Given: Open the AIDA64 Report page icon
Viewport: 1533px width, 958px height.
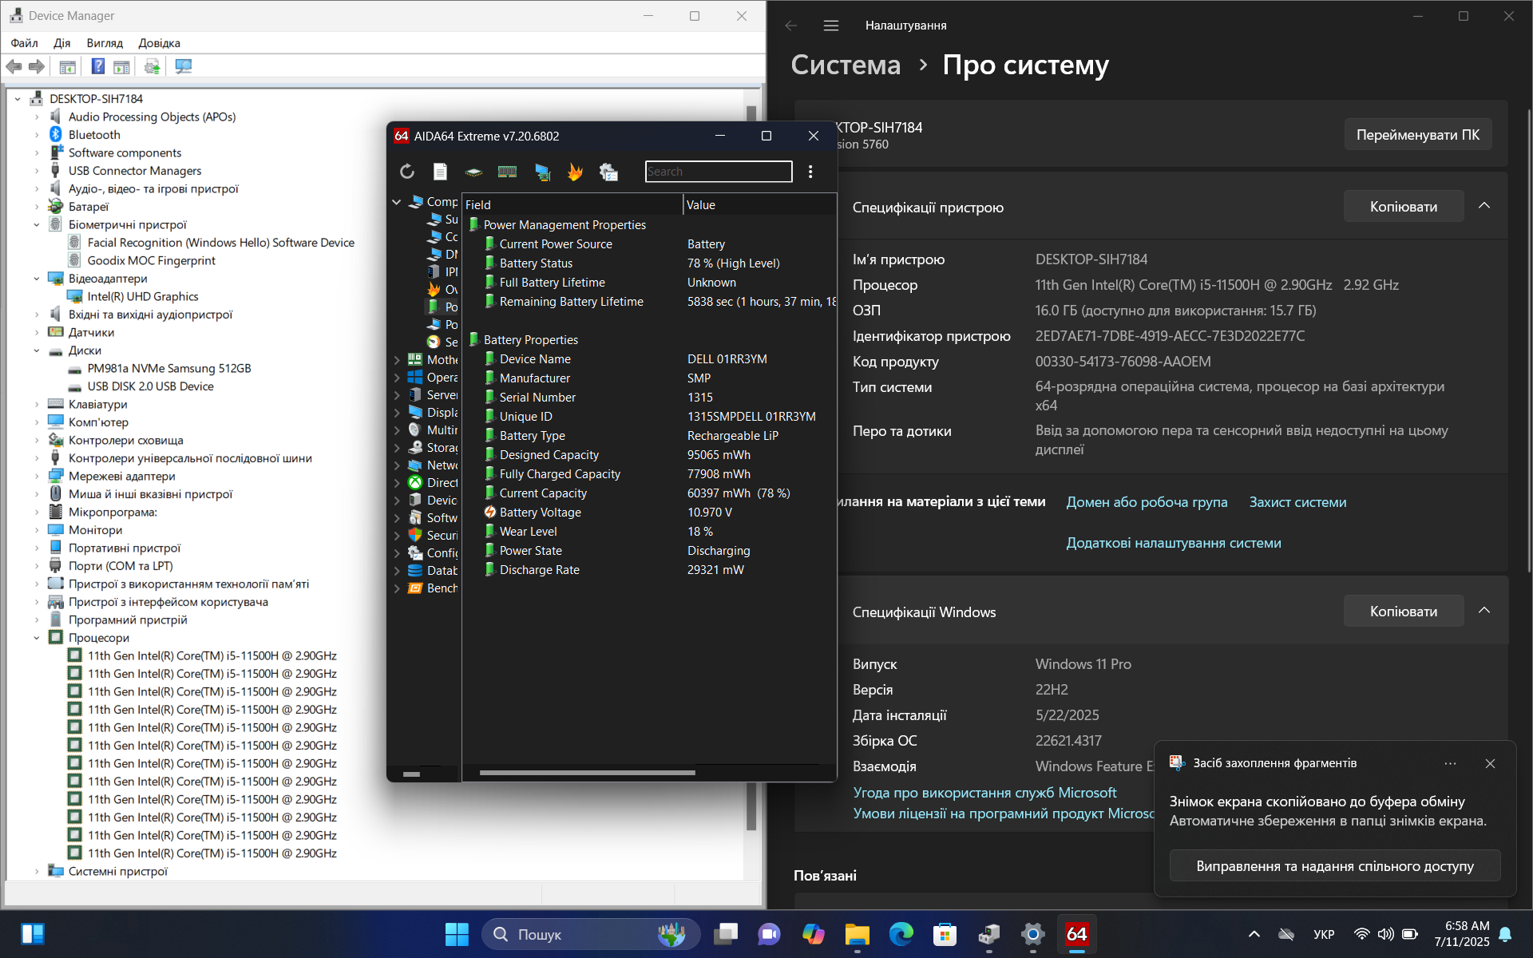Looking at the screenshot, I should 440,172.
